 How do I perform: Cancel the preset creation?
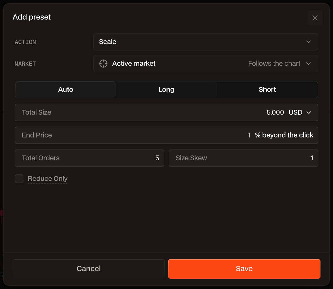tap(89, 269)
